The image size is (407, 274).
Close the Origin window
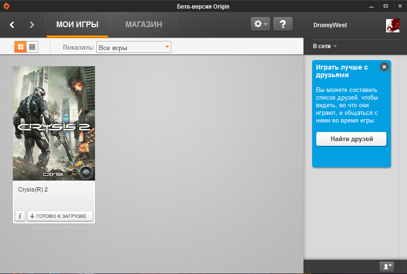tap(400, 6)
